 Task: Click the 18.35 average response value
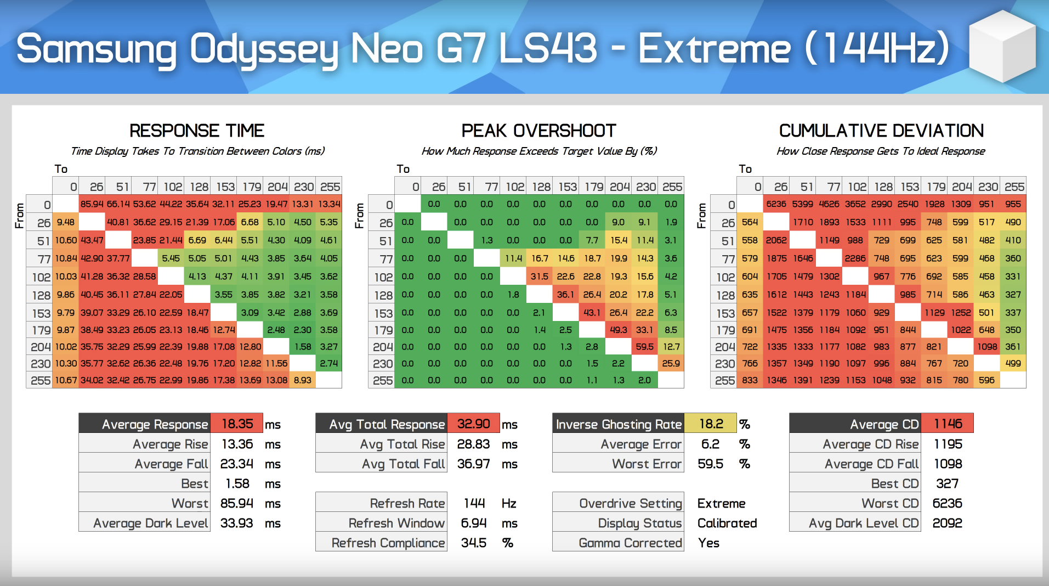click(237, 424)
